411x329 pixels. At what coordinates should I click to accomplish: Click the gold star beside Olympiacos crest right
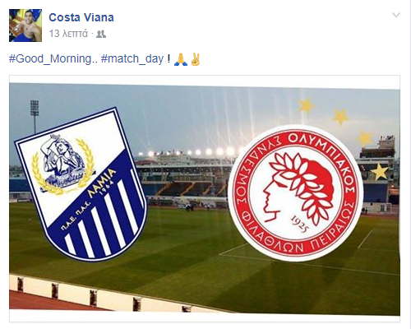380,171
